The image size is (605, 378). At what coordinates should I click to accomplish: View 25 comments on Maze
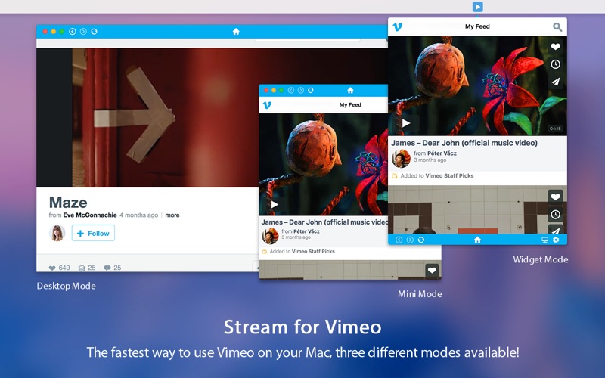click(x=113, y=268)
